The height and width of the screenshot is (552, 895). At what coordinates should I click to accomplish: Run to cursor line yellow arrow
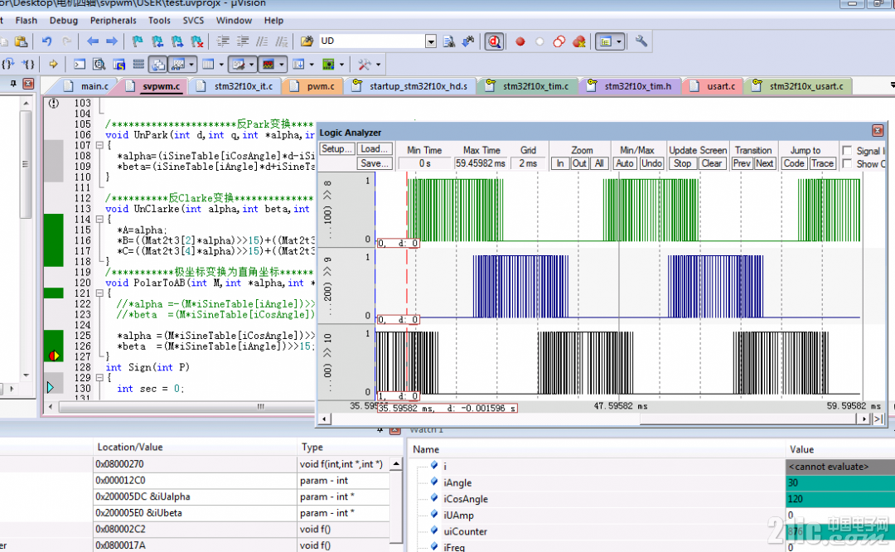(53, 64)
